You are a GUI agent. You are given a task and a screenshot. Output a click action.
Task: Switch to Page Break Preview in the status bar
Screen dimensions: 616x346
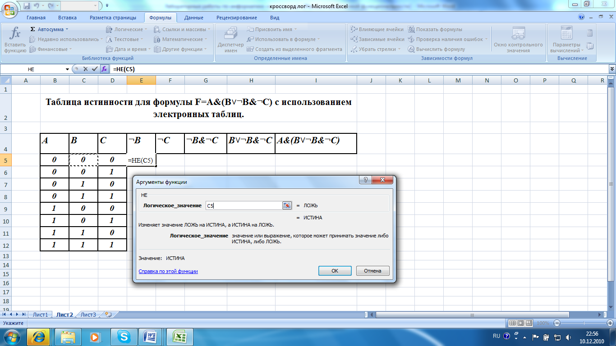coord(529,323)
